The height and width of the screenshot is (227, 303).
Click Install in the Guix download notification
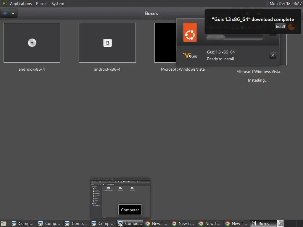pyautogui.click(x=280, y=27)
